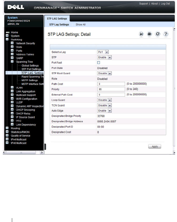Expand the PFC node
Image resolution: width=177 pixels, height=222 pixels.
point(12,120)
